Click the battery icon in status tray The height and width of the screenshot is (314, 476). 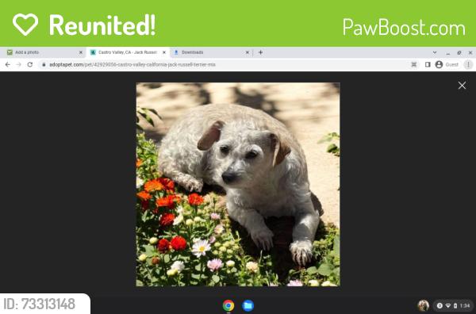pos(455,305)
